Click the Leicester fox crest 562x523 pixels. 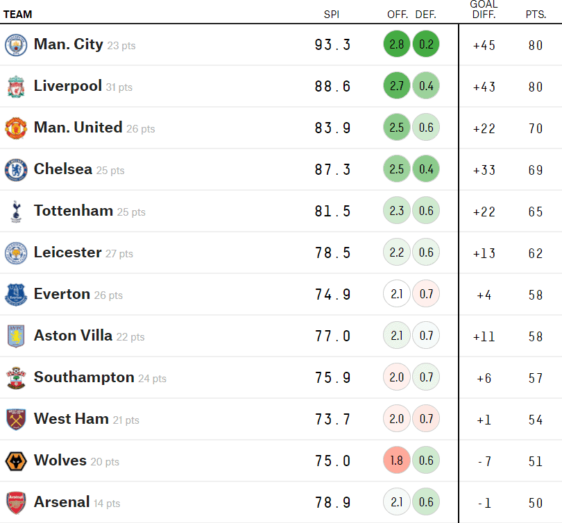point(16,253)
